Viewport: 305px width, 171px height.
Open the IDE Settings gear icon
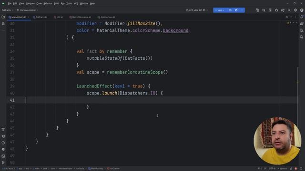pos(295,10)
